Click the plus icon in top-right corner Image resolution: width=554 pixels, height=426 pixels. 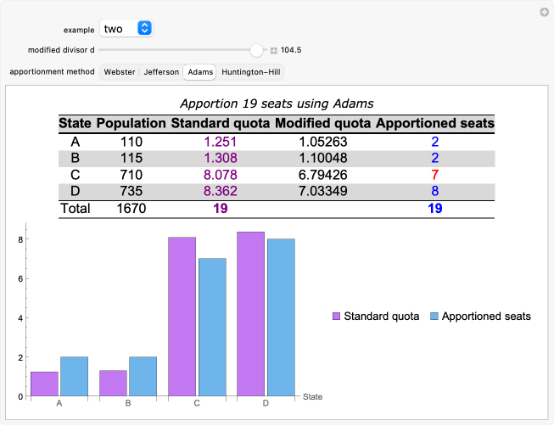544,12
